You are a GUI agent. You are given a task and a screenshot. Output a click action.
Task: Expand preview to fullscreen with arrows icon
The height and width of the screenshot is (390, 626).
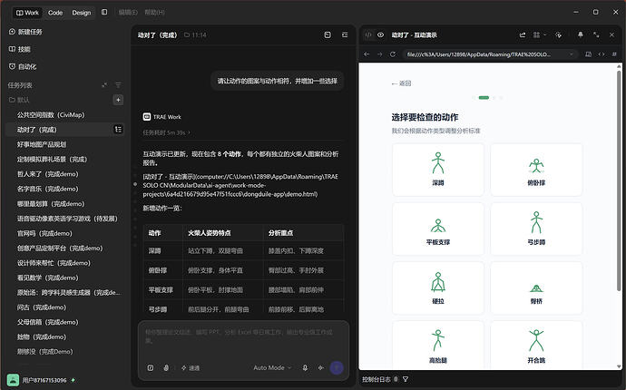(x=596, y=35)
